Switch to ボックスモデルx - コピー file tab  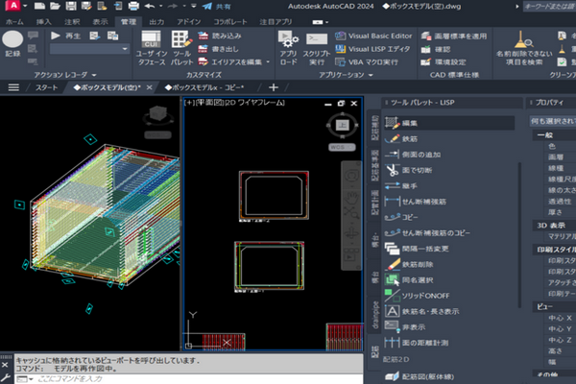coord(204,87)
